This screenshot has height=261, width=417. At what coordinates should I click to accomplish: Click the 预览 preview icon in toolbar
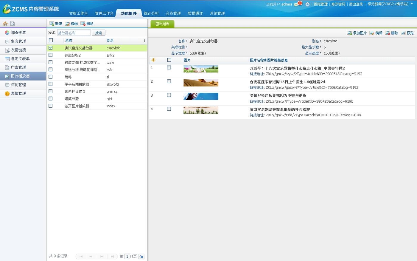click(x=403, y=33)
